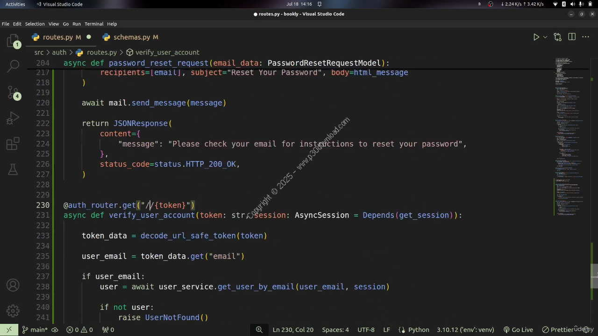Image resolution: width=598 pixels, height=336 pixels.
Task: Open the Manage gear icon
Action: [x=13, y=310]
